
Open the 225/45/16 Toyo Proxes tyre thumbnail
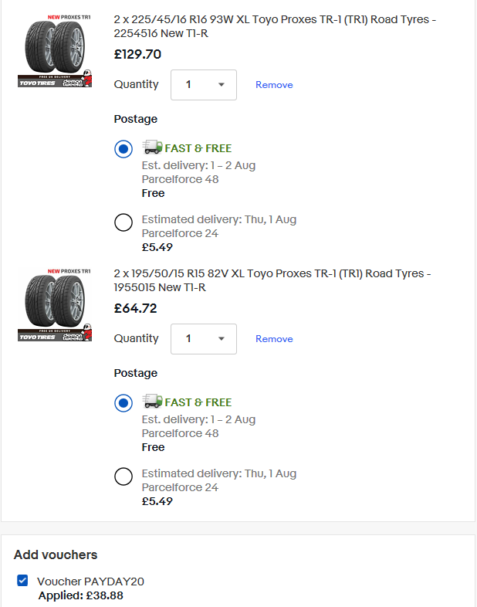tap(55, 51)
